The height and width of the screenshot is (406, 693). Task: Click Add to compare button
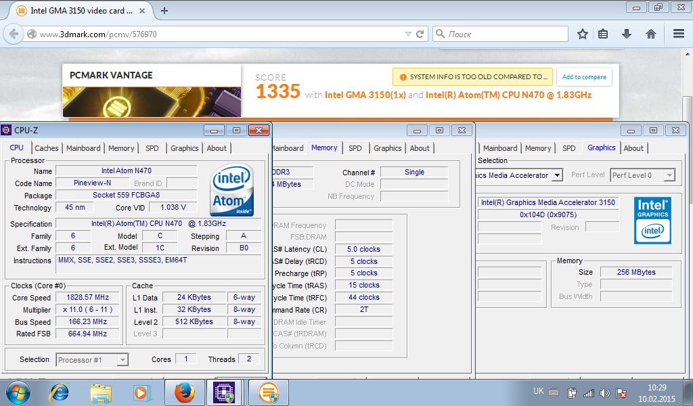tap(584, 77)
